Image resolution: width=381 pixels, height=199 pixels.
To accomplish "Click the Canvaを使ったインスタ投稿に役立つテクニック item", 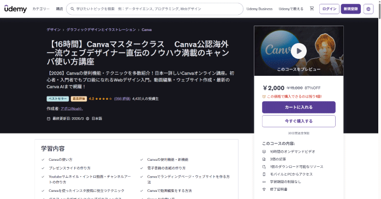I will click(86, 190).
